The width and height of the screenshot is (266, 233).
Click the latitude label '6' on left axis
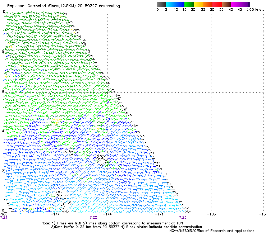pos(3,91)
